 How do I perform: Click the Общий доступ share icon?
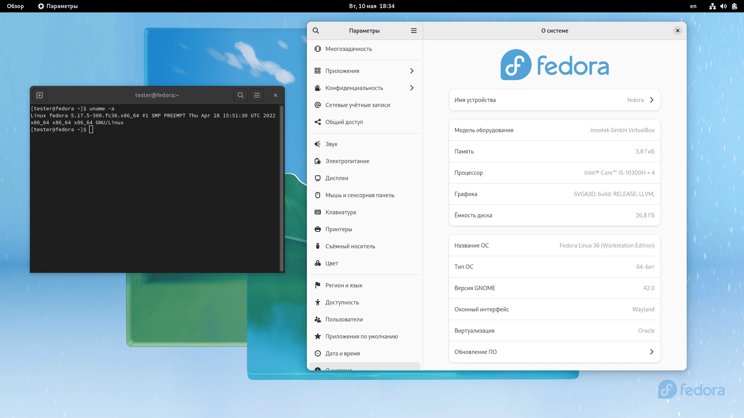[x=318, y=122]
